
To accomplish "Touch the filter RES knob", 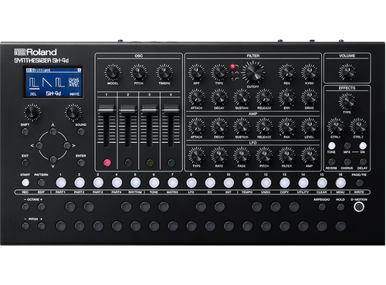I will click(286, 73).
